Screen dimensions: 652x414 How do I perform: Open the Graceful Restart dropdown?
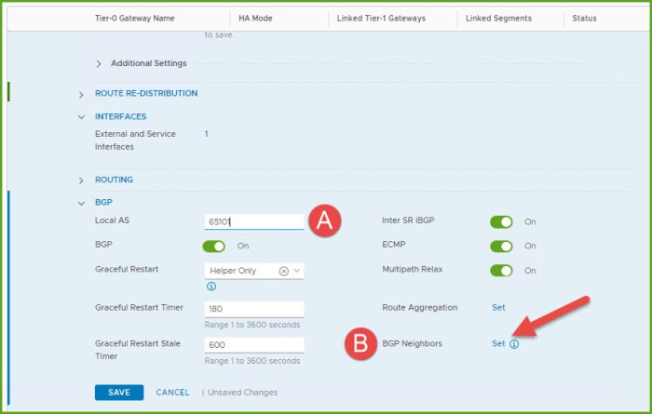[x=297, y=271]
